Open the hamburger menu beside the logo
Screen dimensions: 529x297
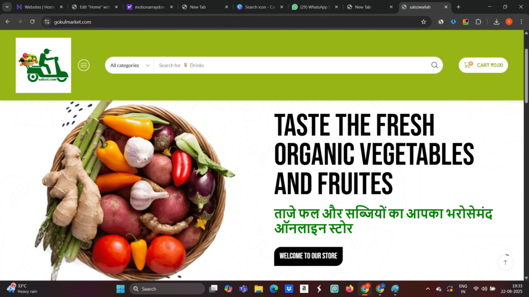pyautogui.click(x=84, y=65)
